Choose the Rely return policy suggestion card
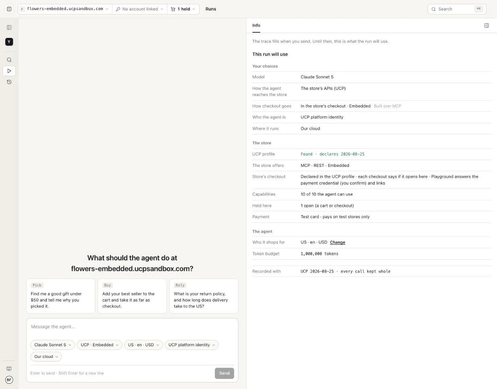Screen dimensions: 497x389 tap(204, 296)
